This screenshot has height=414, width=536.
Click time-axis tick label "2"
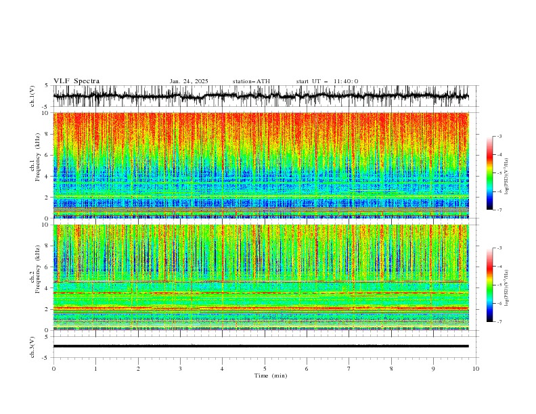[x=138, y=369]
